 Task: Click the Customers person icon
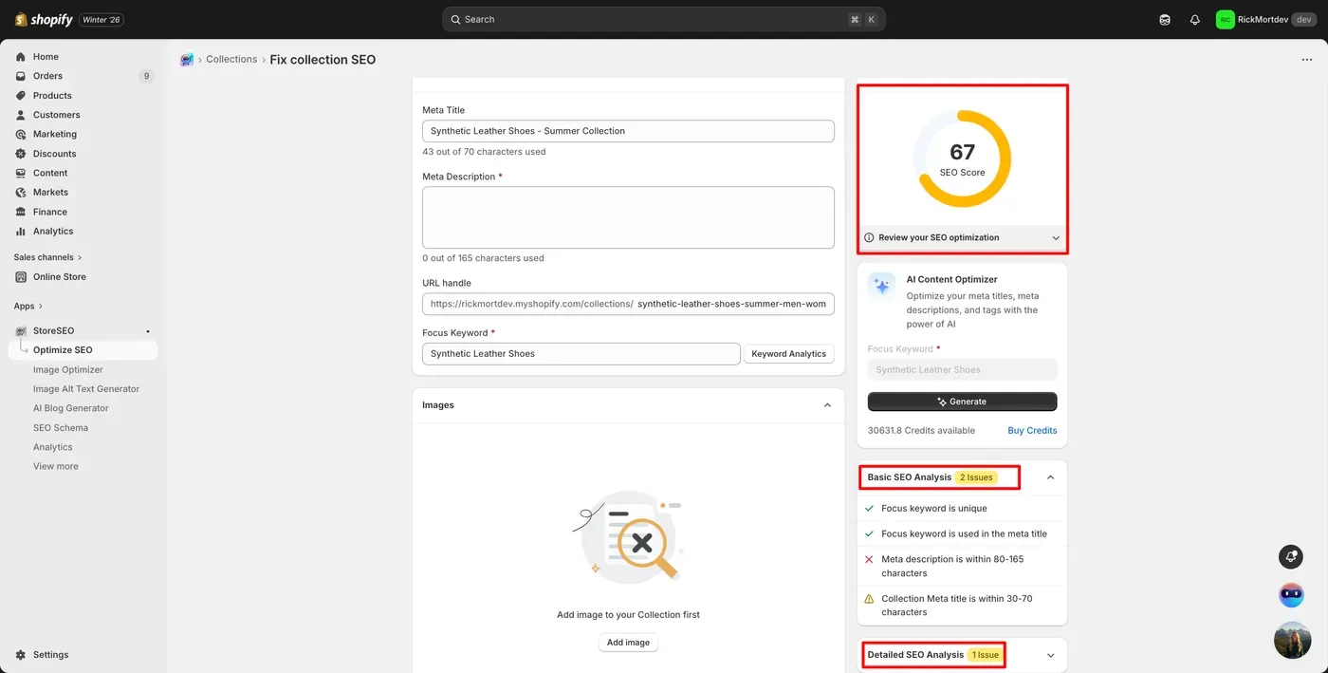coord(21,115)
